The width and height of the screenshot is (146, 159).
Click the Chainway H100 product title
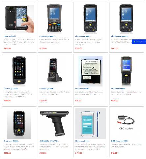(83, 141)
